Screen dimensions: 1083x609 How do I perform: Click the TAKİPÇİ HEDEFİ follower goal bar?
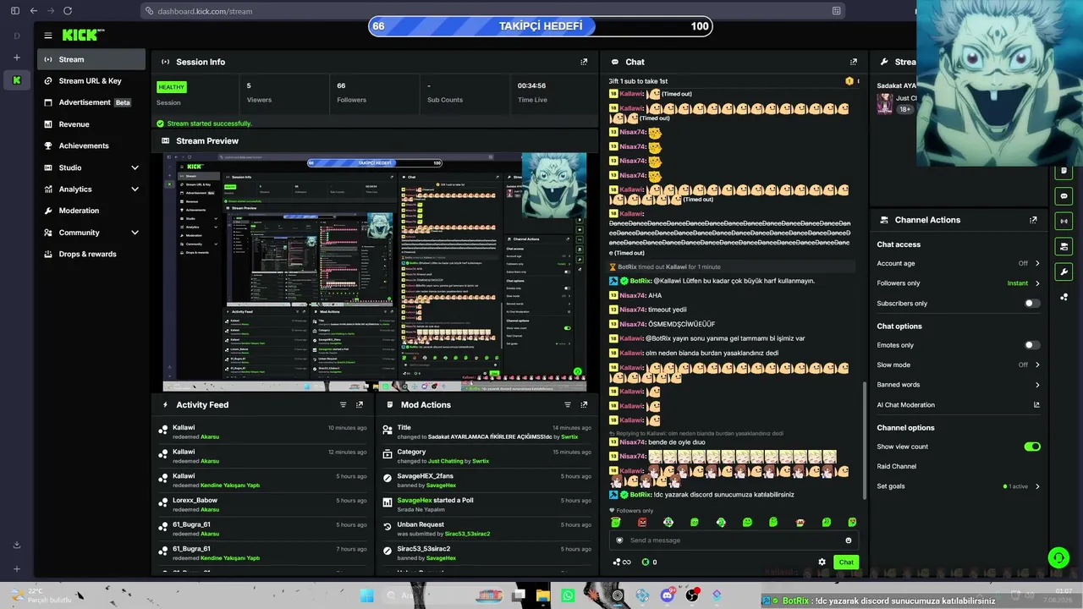(541, 26)
